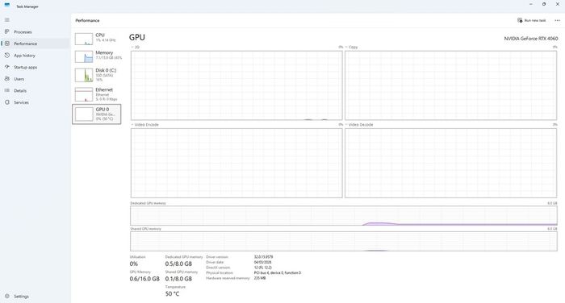Click inside the Video Decode graph
This screenshot has height=303, width=565.
pos(450,163)
